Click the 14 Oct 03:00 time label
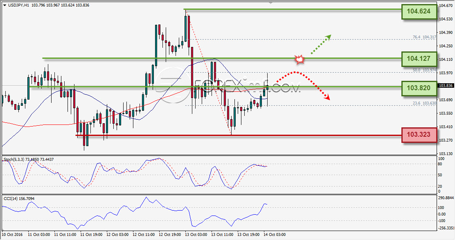Viewport: 455px width, 240px height. click(275, 235)
